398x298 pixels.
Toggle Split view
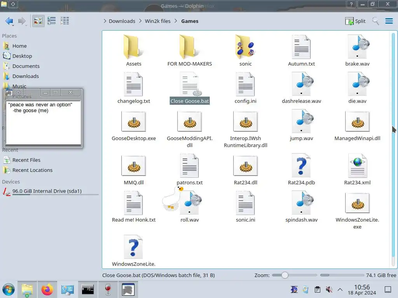tap(355, 21)
